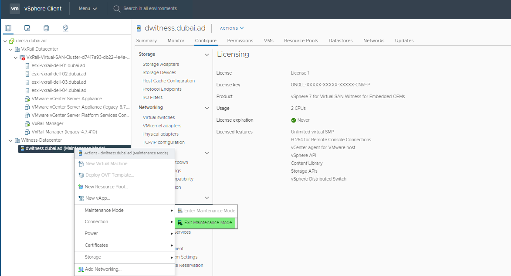Switch to the Summary tab
511x276 pixels.
[146, 41]
